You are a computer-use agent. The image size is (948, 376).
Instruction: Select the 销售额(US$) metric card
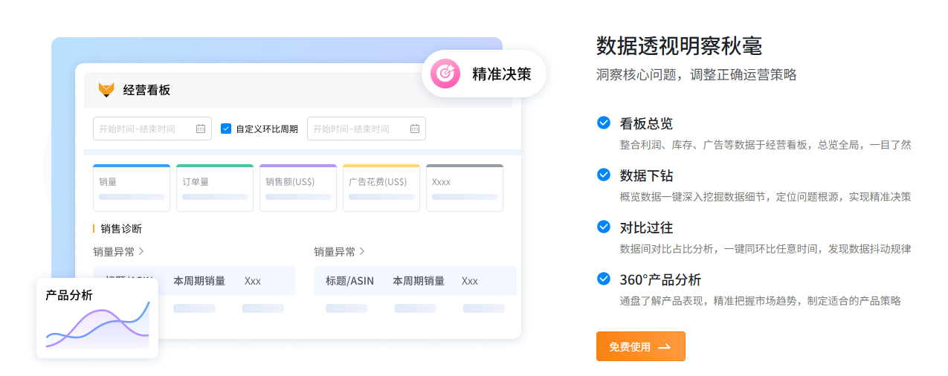(298, 188)
